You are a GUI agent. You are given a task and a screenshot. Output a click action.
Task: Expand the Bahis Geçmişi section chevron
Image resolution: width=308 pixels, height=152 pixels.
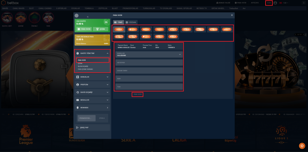(x=107, y=92)
